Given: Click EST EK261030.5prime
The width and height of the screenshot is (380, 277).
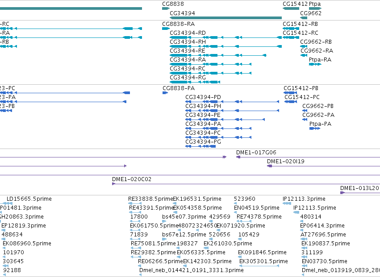Looking at the screenshot, I should [228, 244].
